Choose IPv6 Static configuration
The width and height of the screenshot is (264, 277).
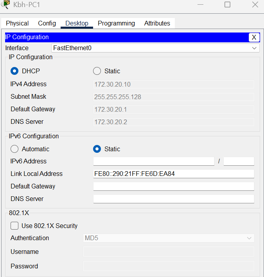97,149
